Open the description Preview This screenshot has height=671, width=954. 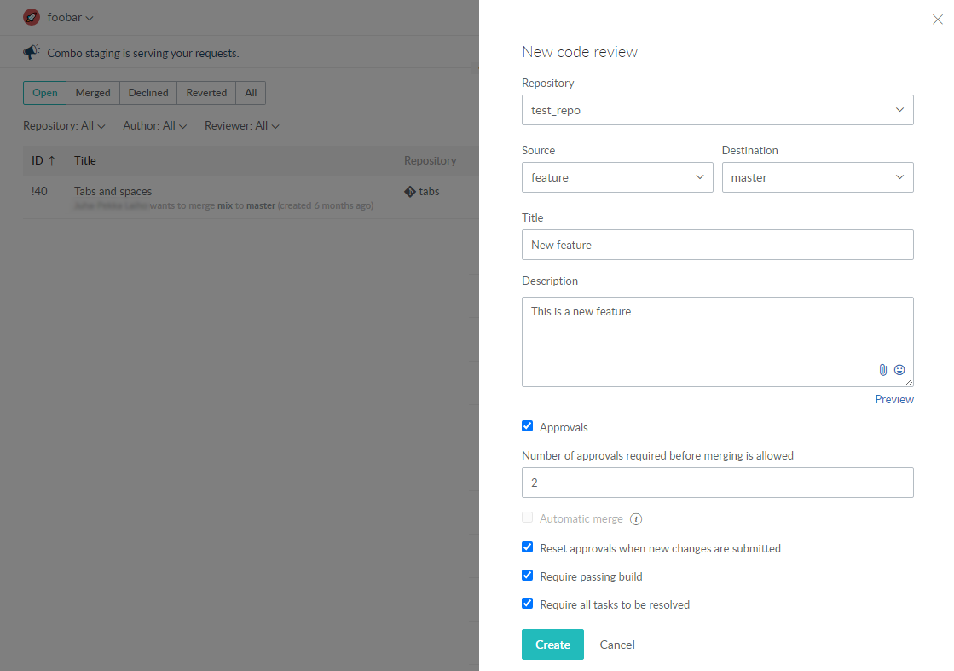pos(893,399)
